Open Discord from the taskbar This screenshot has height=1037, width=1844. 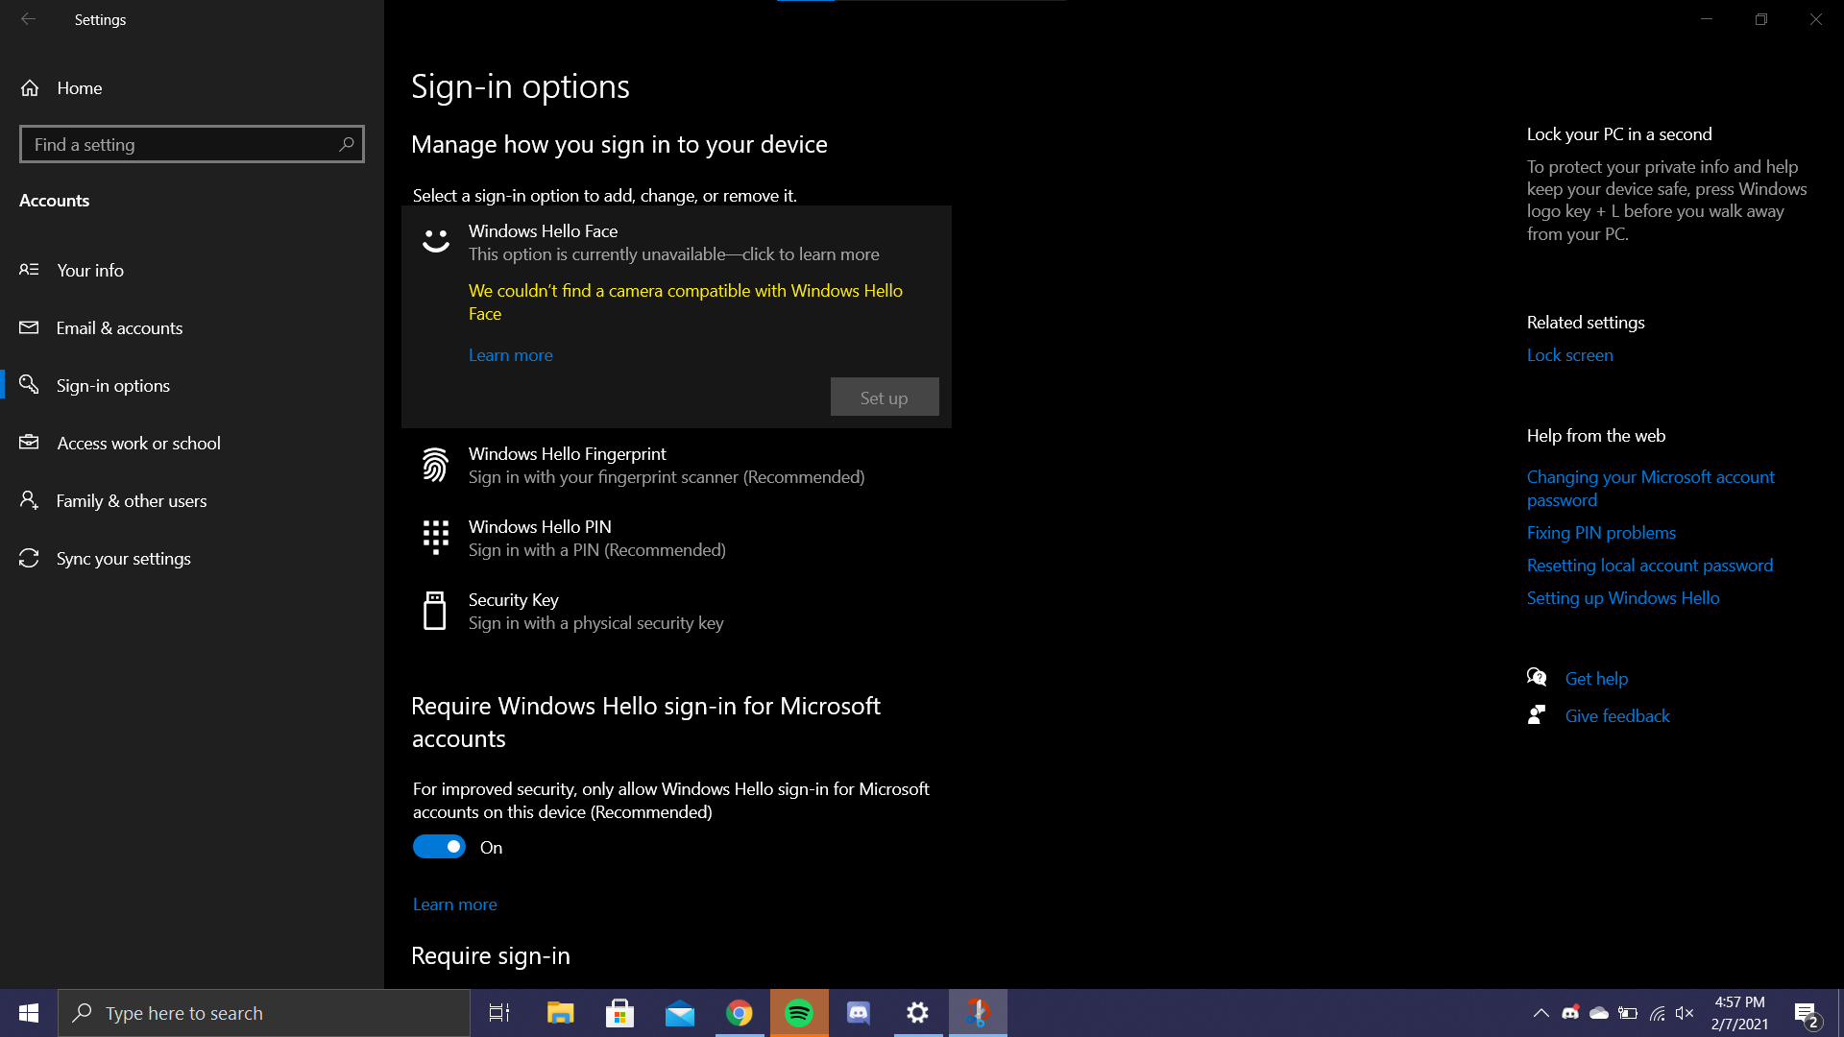click(859, 1013)
